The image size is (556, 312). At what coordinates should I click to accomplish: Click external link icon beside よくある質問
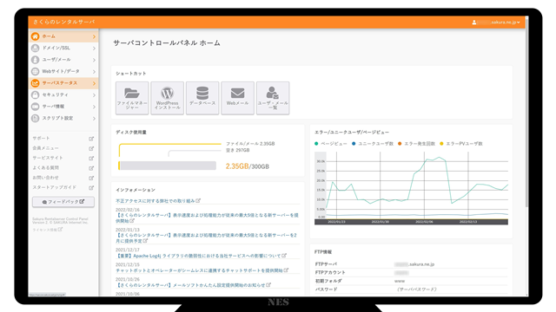[x=91, y=168]
